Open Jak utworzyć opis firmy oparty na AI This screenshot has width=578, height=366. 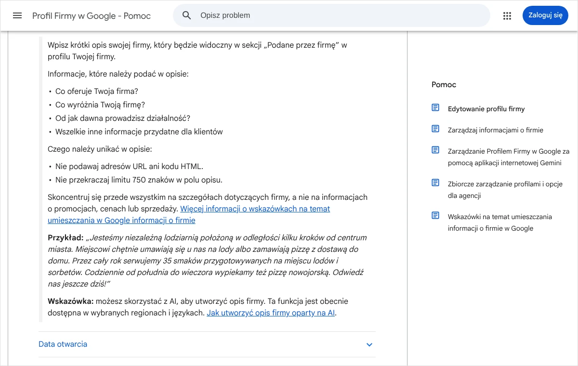coord(271,313)
